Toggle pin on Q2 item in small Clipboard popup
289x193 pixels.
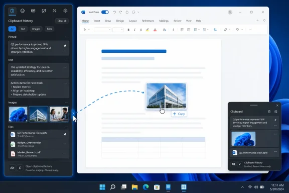click(275, 120)
